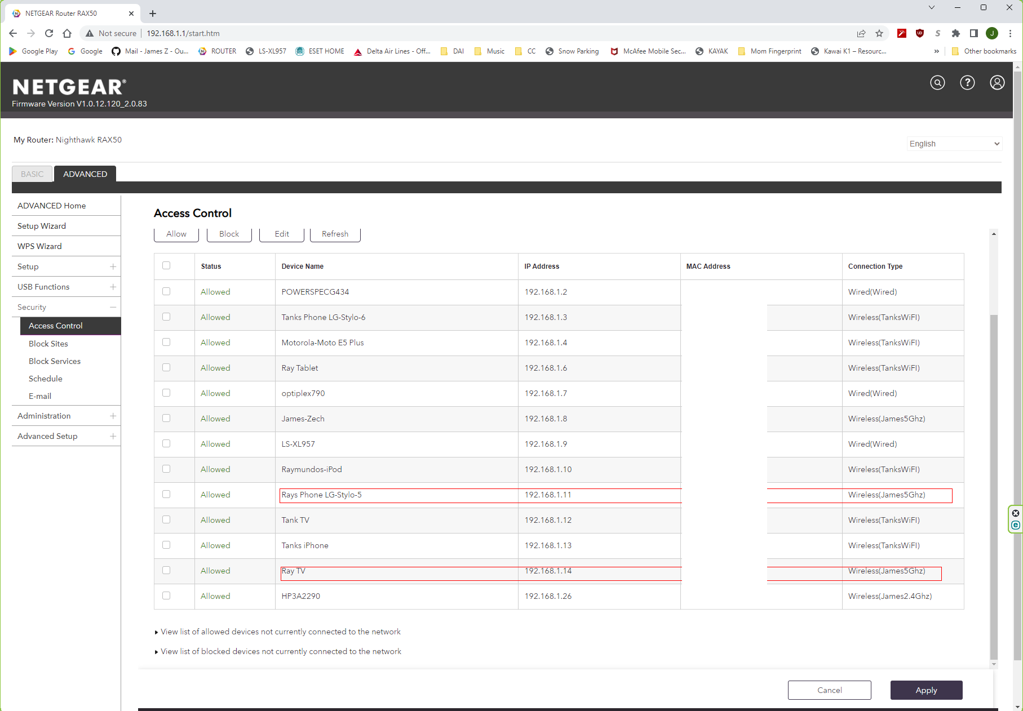Click the Cancel button
This screenshot has width=1023, height=711.
pyautogui.click(x=830, y=690)
